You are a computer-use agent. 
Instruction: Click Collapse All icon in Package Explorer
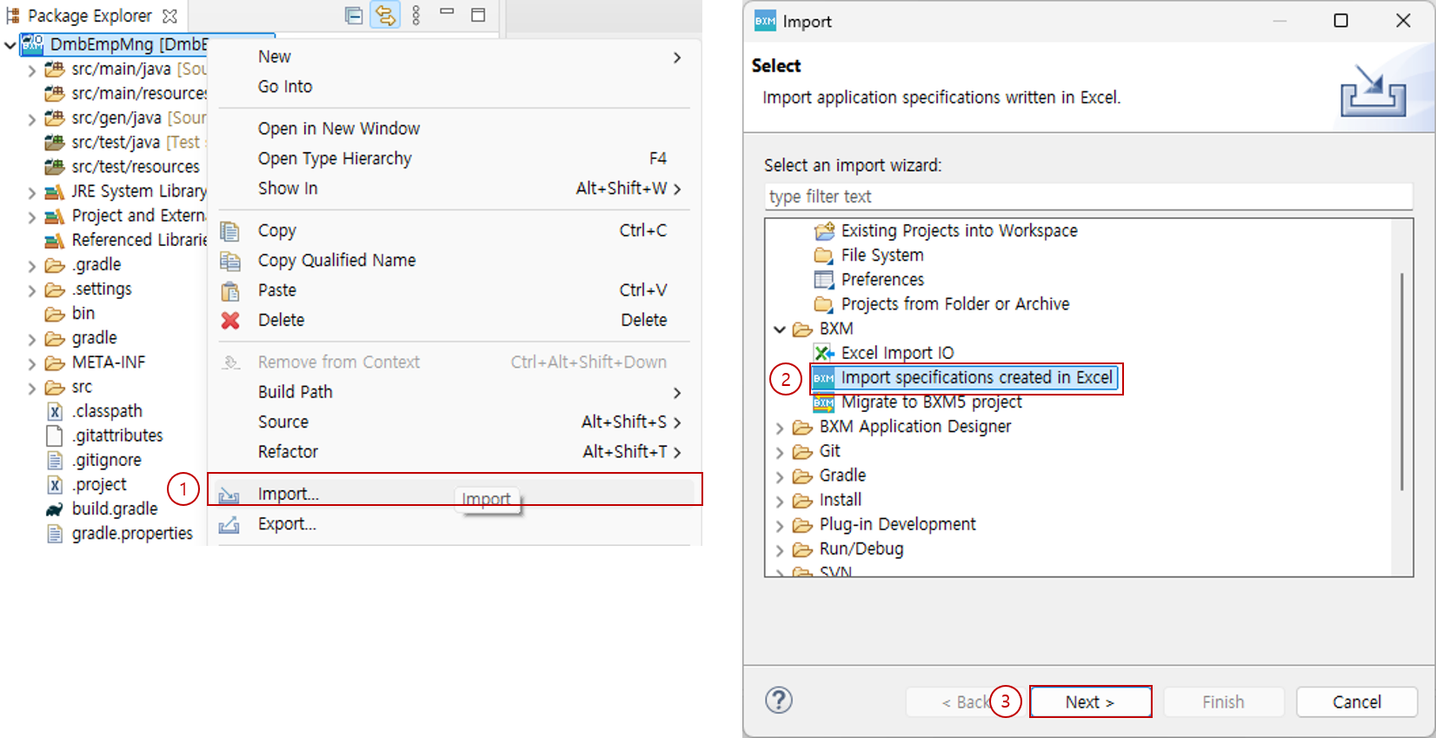tap(354, 15)
